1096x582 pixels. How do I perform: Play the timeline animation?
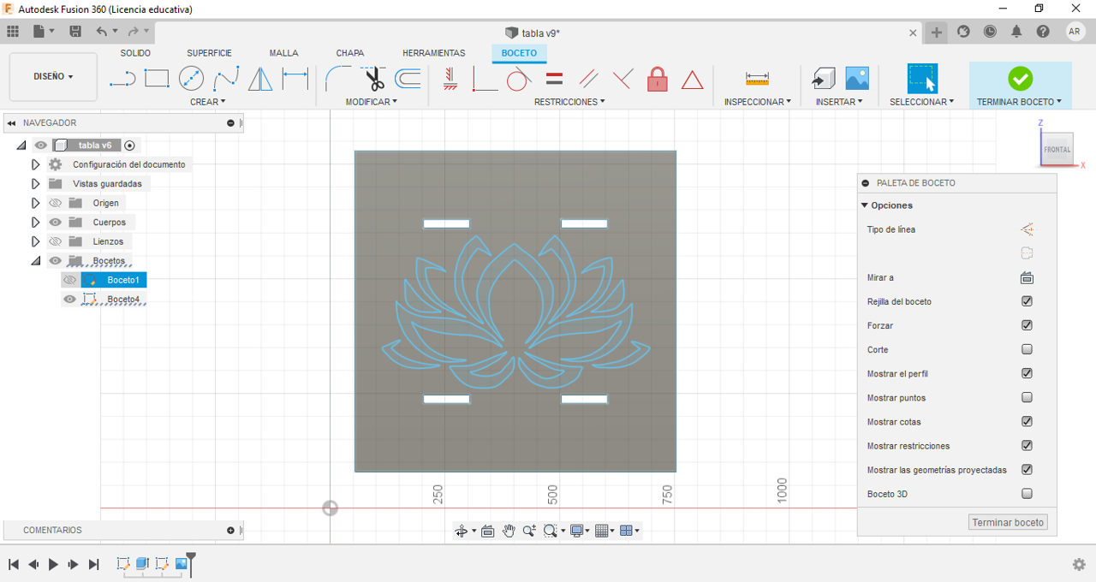pyautogui.click(x=53, y=564)
